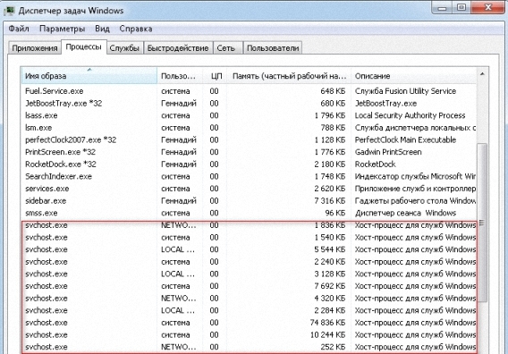Click the Служба диспетчера локальных description

coord(415,128)
